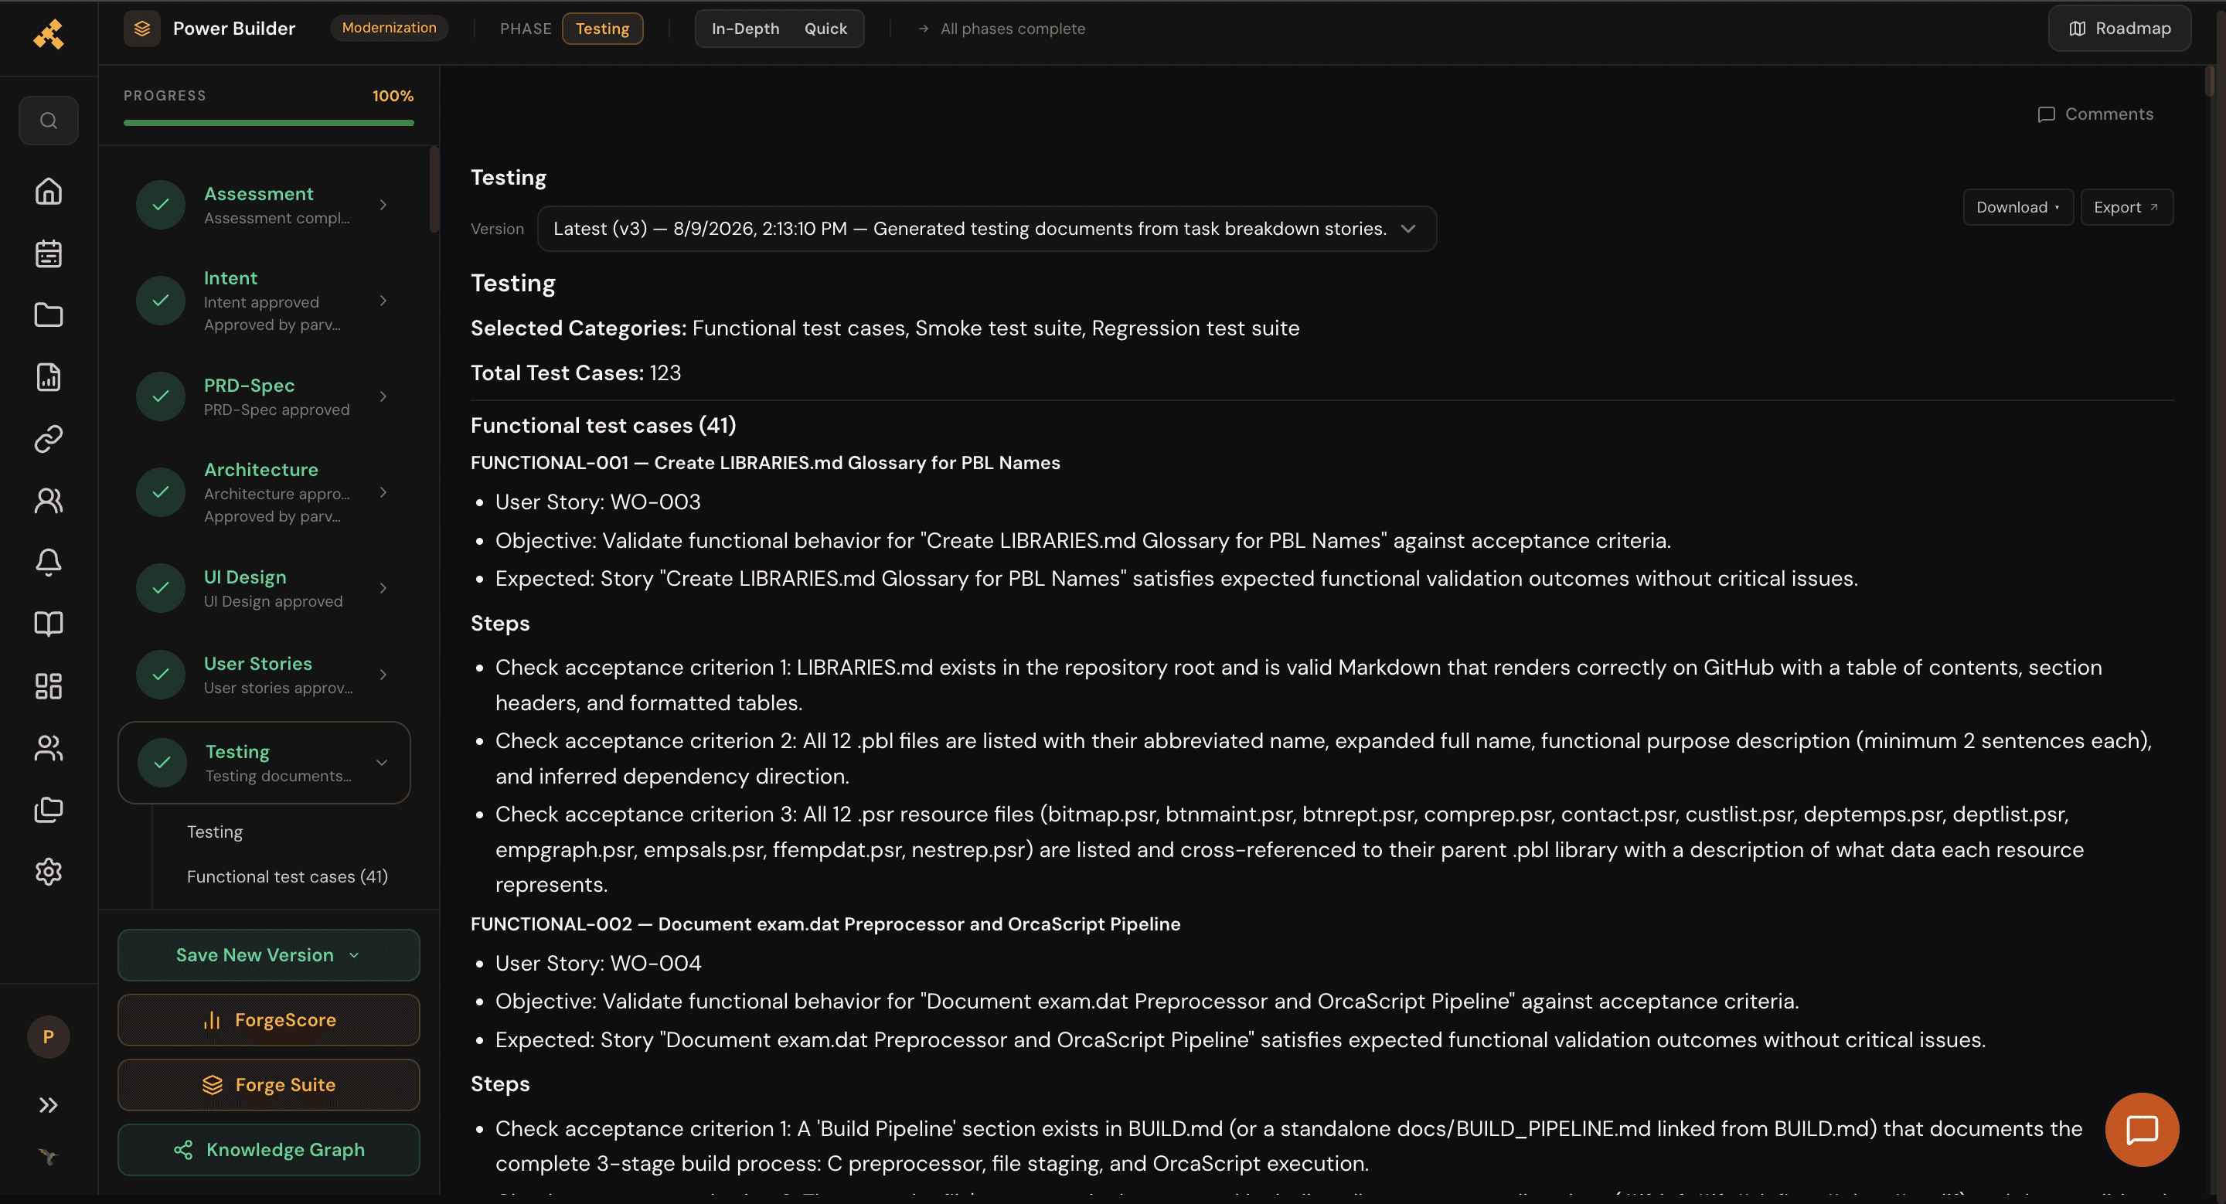
Task: Open the Knowledge Graph
Action: pyautogui.click(x=269, y=1150)
